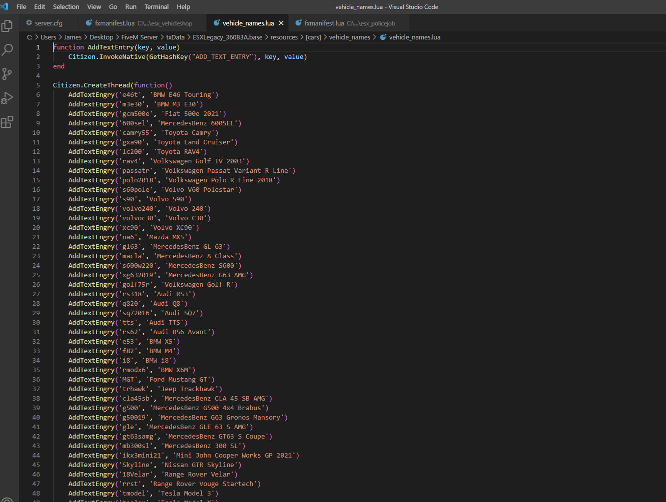Screen dimensions: 666x502
Task: Click the VS Code logo in the title bar
Action: coord(5,6)
